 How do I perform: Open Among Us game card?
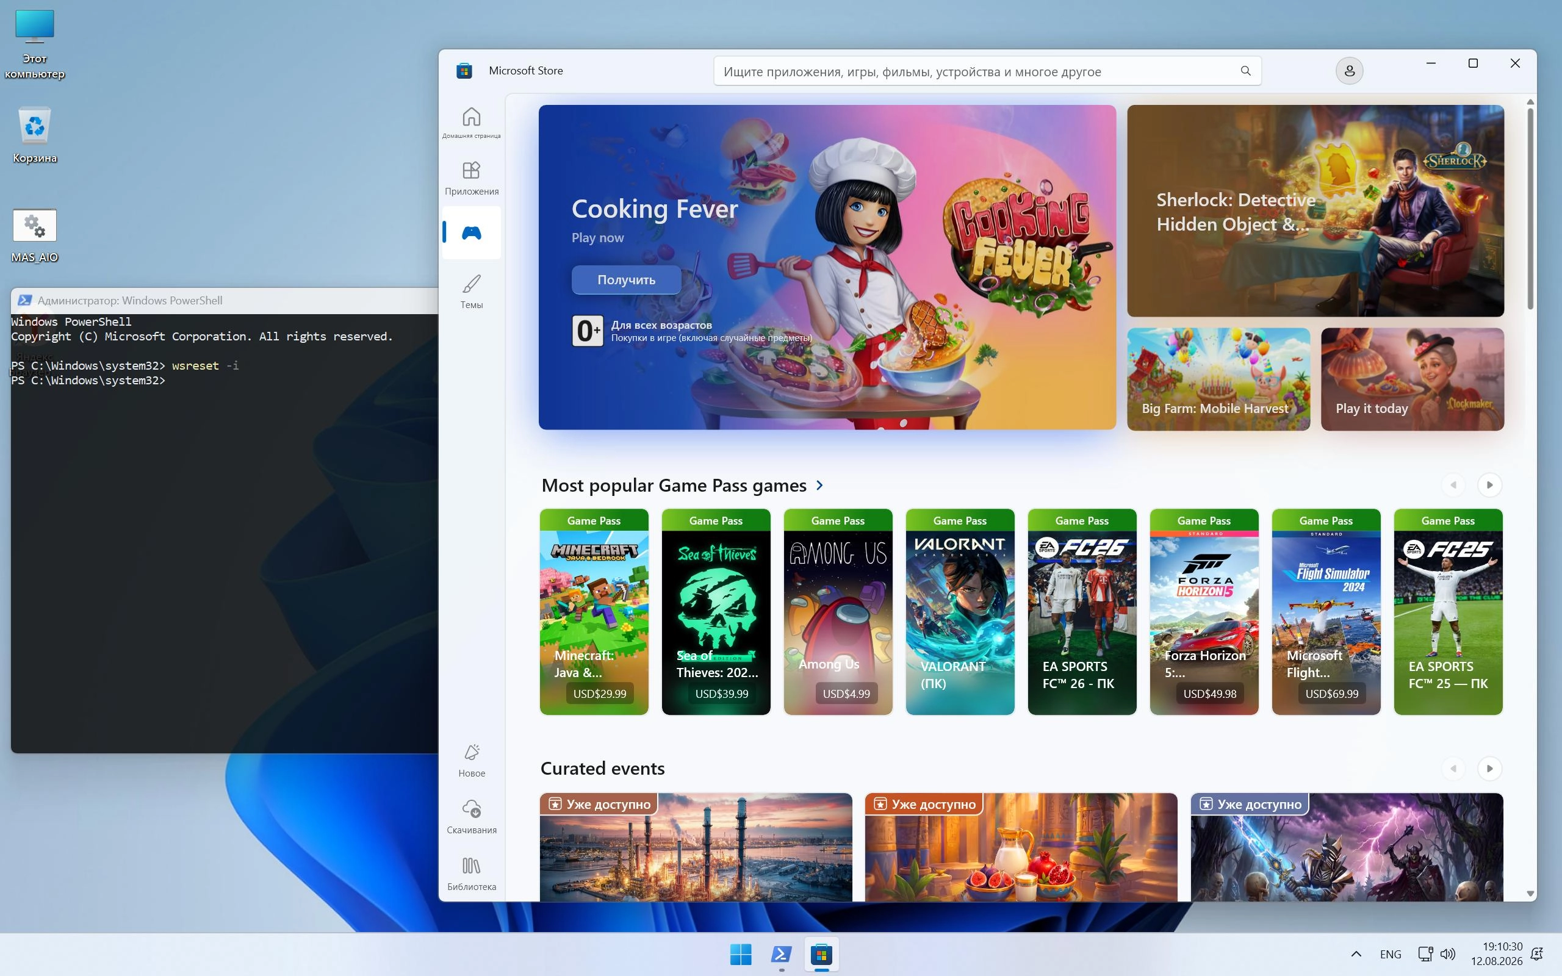coord(838,611)
